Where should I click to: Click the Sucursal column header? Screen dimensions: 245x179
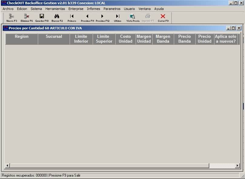(54, 39)
